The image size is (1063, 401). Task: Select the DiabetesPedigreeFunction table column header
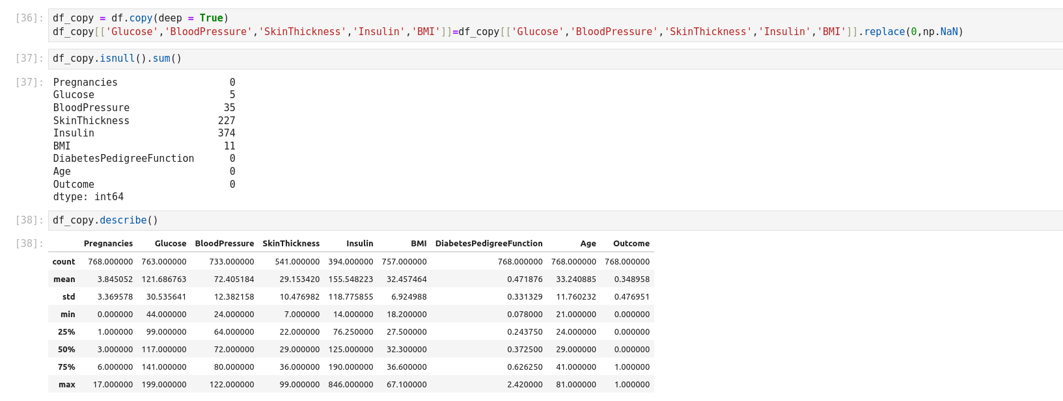click(x=489, y=244)
